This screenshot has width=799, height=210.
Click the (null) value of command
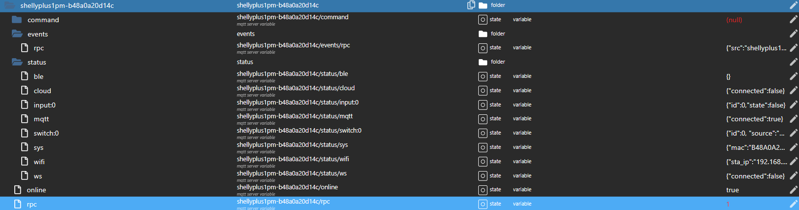[x=734, y=20]
